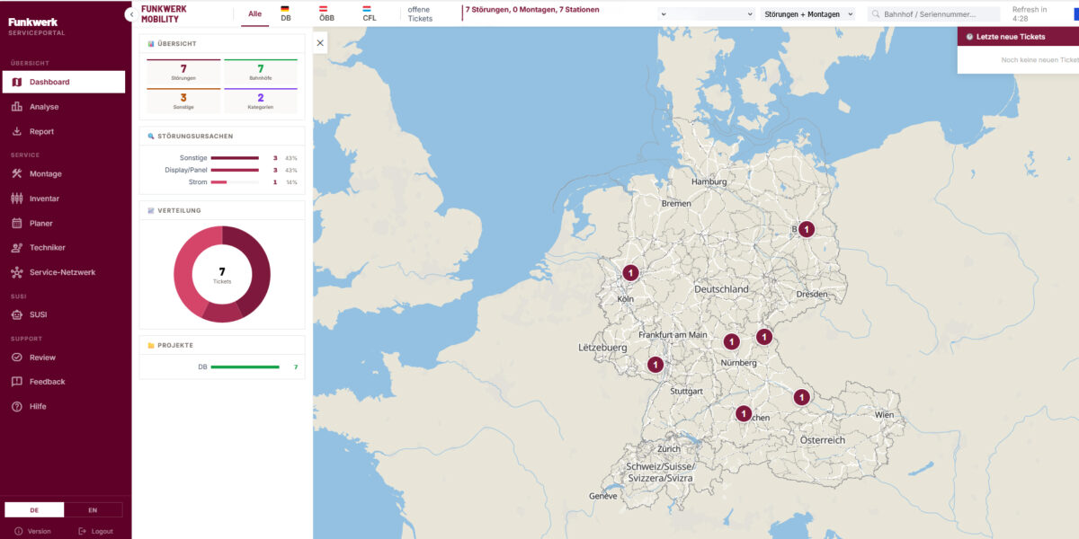Click the map marker at Berlin
Screen dimensions: 1079x539
coord(807,229)
